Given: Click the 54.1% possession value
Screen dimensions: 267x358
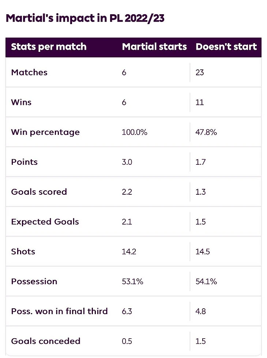Looking at the screenshot, I should point(206,282).
